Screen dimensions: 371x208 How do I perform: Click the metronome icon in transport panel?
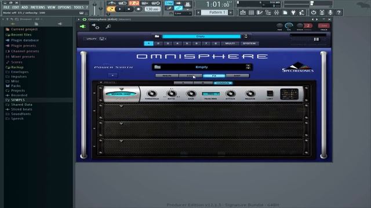(111, 3)
